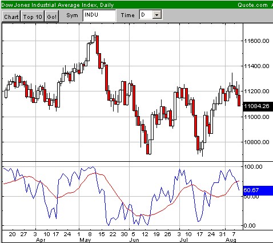
Task: Click the Quote.com label in header
Action: [252, 5]
